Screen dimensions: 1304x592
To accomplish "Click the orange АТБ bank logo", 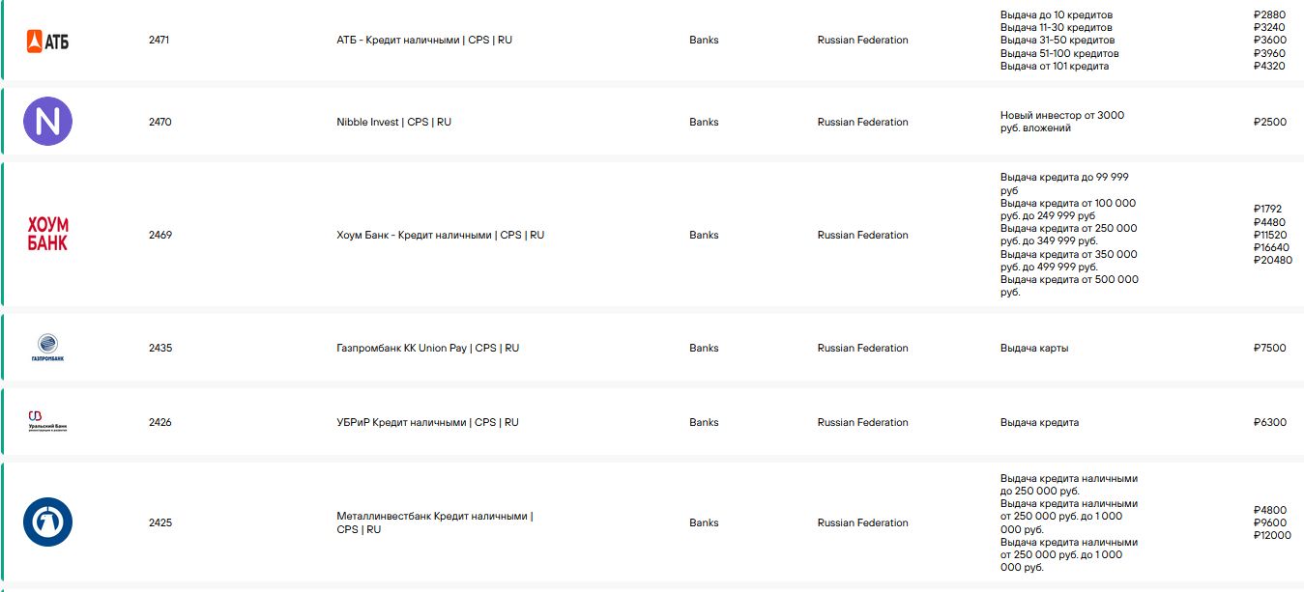I will point(47,41).
